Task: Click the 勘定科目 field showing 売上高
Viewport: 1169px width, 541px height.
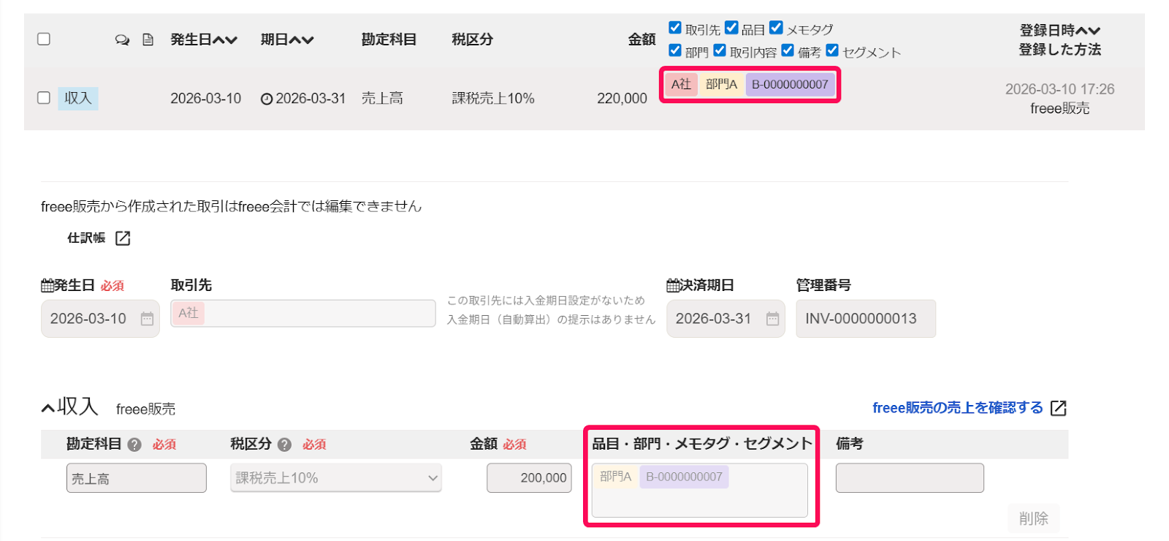Action: (137, 478)
